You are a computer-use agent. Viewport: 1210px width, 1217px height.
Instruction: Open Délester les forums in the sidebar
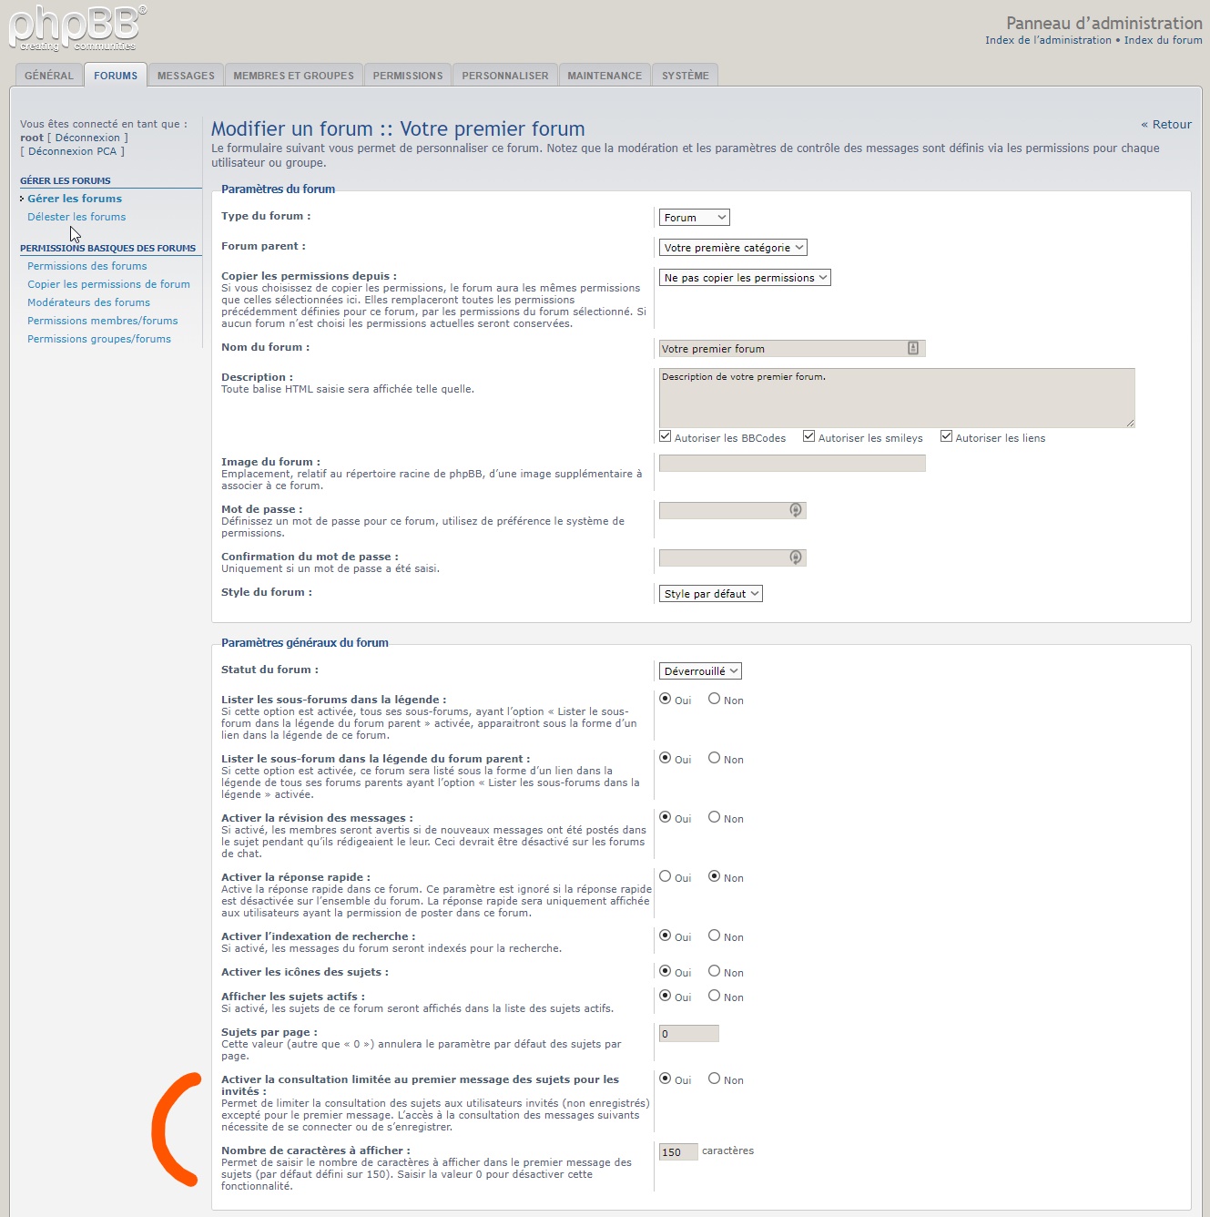(x=76, y=217)
